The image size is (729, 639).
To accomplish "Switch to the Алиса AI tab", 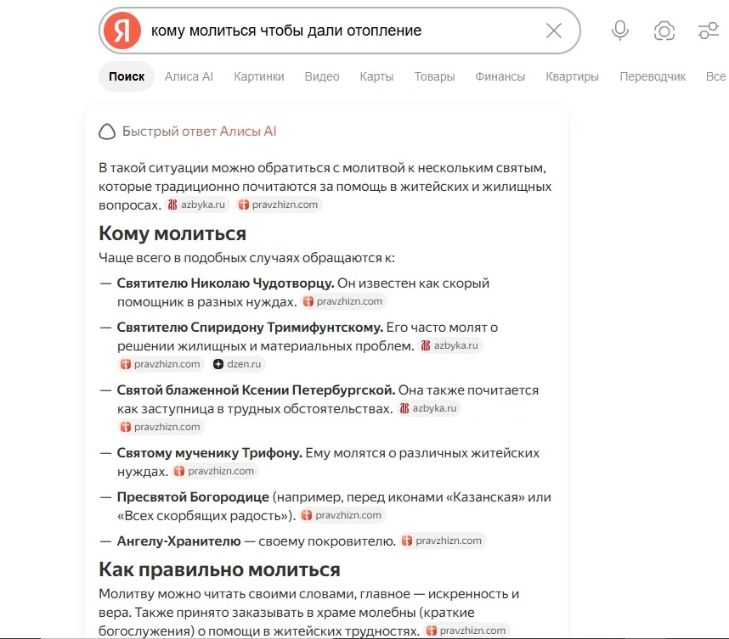I will pos(189,76).
